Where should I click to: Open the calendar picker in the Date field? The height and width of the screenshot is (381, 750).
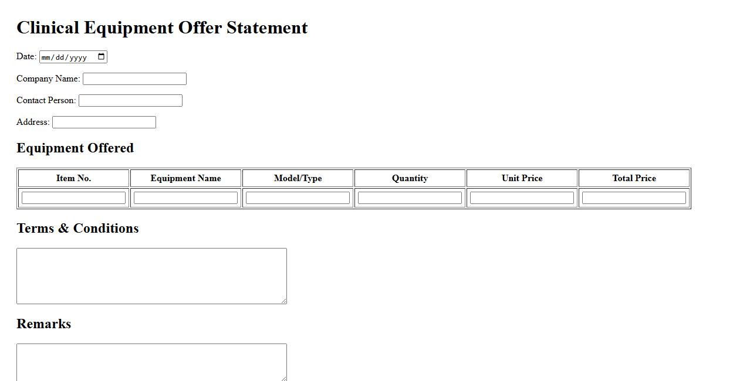(101, 57)
